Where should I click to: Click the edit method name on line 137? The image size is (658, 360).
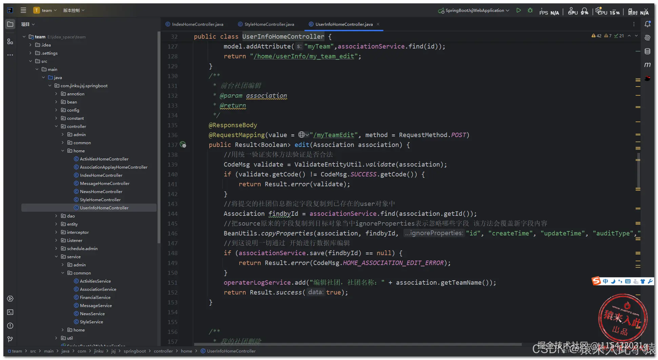pos(302,145)
